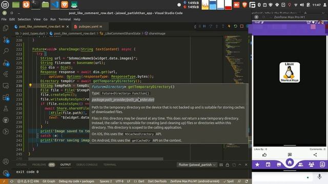Viewport: 328px width, 184px height.
Task: Click the lightbulb code action on line 230
Action: [x=30, y=85]
